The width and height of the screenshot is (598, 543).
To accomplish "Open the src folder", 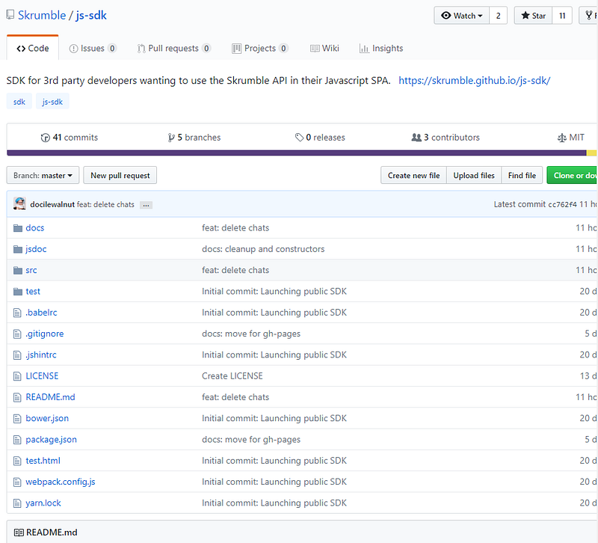I will [x=31, y=270].
